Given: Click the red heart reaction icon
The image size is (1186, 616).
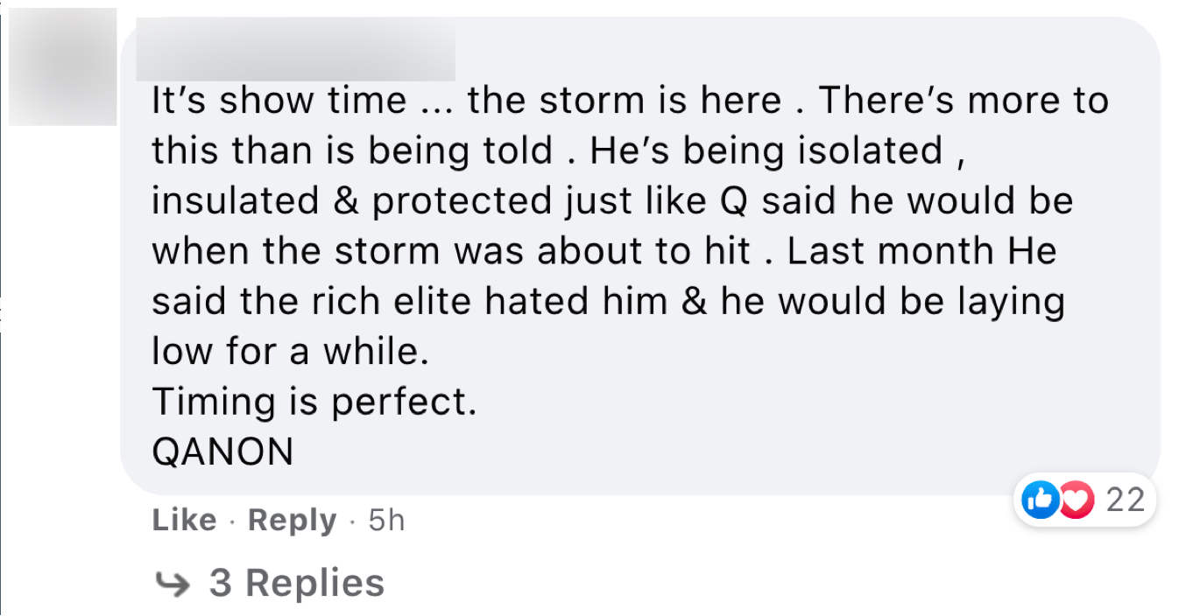Looking at the screenshot, I should (1077, 500).
